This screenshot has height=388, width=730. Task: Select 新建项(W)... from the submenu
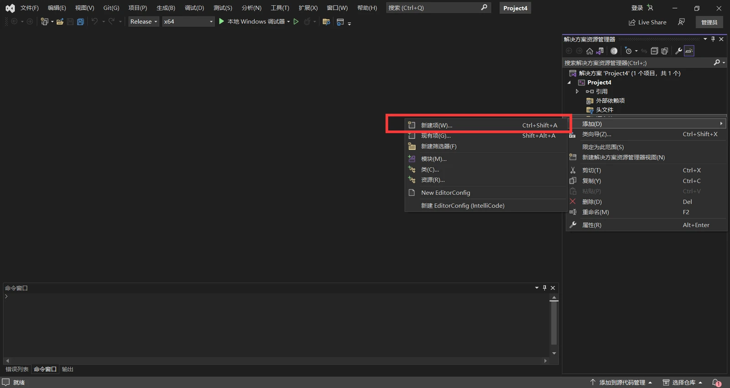tap(486, 125)
